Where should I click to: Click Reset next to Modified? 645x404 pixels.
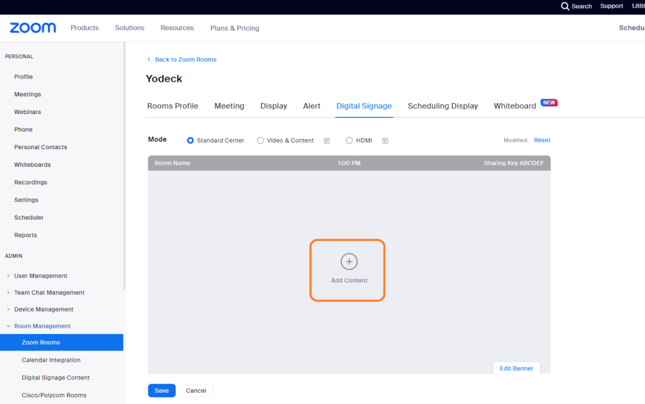coord(542,140)
